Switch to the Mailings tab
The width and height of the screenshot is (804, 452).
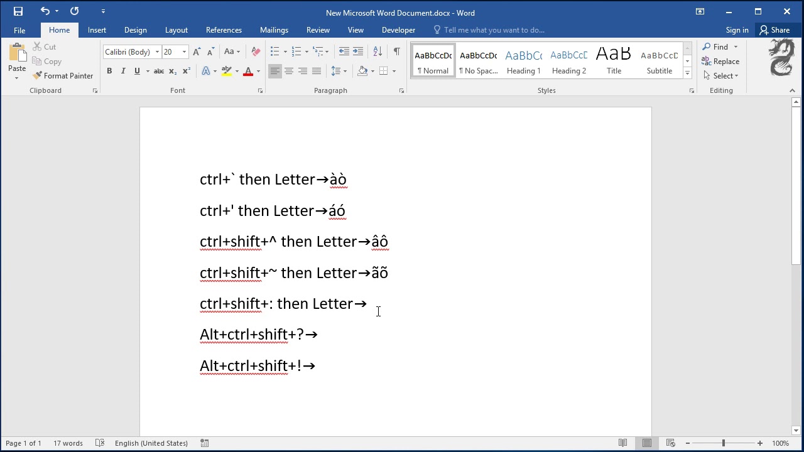pos(274,30)
